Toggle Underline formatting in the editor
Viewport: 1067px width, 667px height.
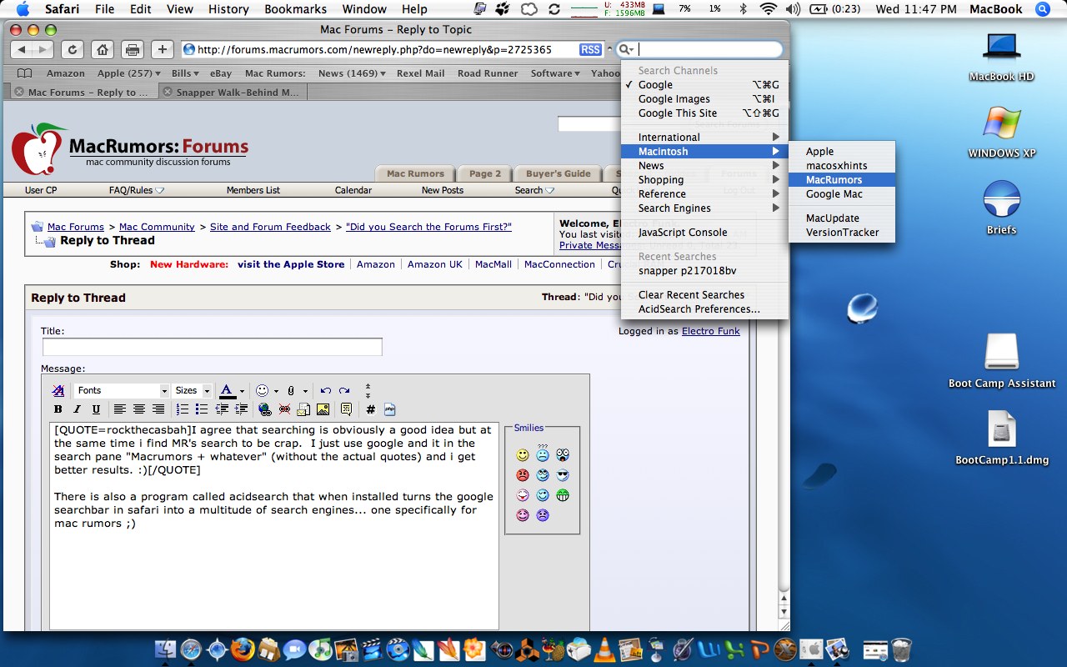click(97, 409)
